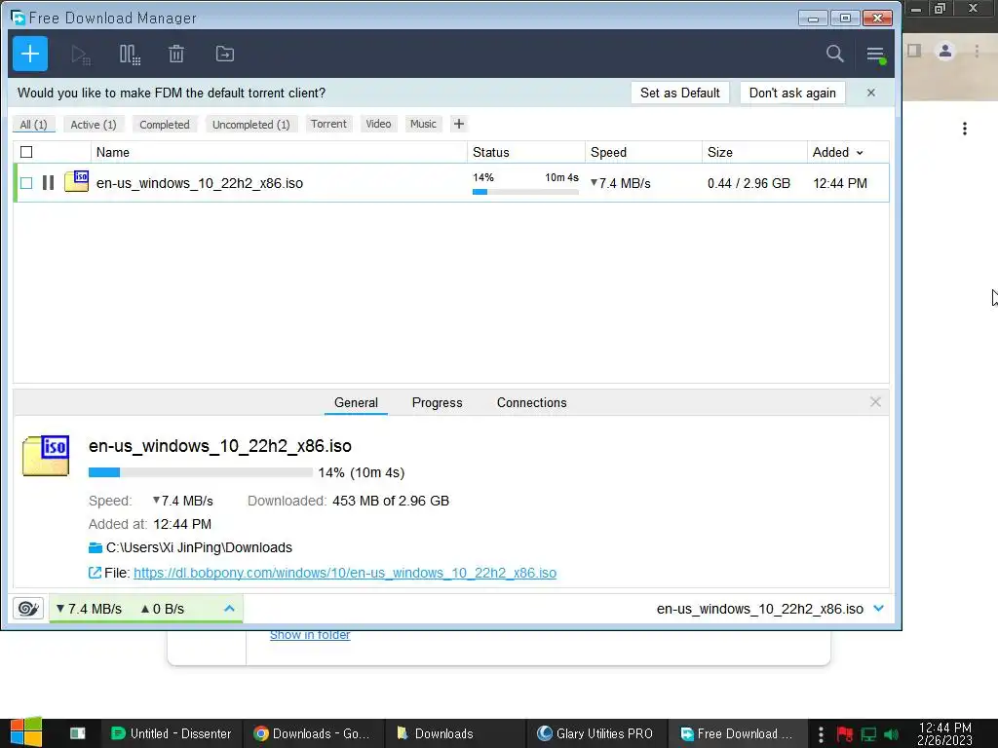Close the download details panel
The width and height of the screenshot is (998, 748).
click(875, 402)
